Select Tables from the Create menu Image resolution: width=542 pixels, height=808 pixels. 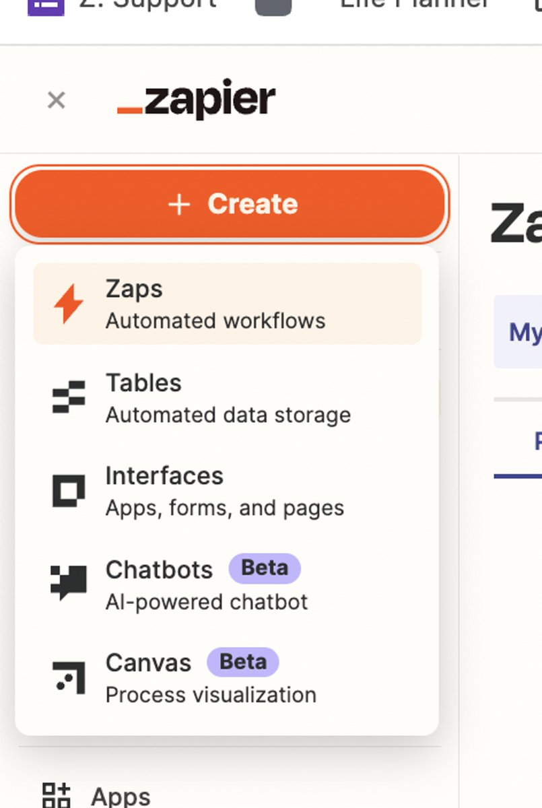228,397
